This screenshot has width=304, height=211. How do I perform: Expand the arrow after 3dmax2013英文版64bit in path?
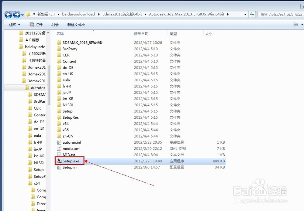pos(145,14)
